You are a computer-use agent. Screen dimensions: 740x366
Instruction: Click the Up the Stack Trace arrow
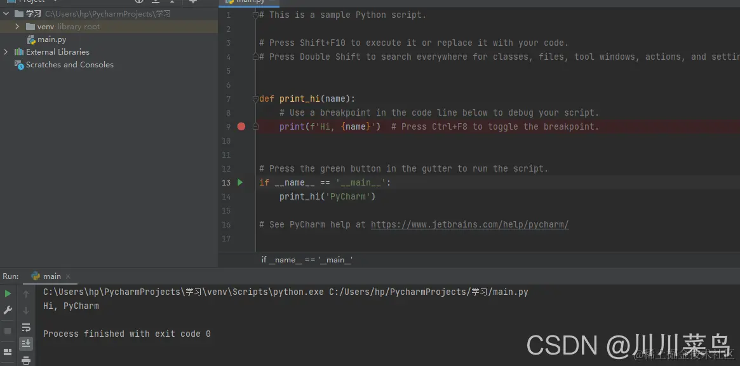(x=26, y=294)
